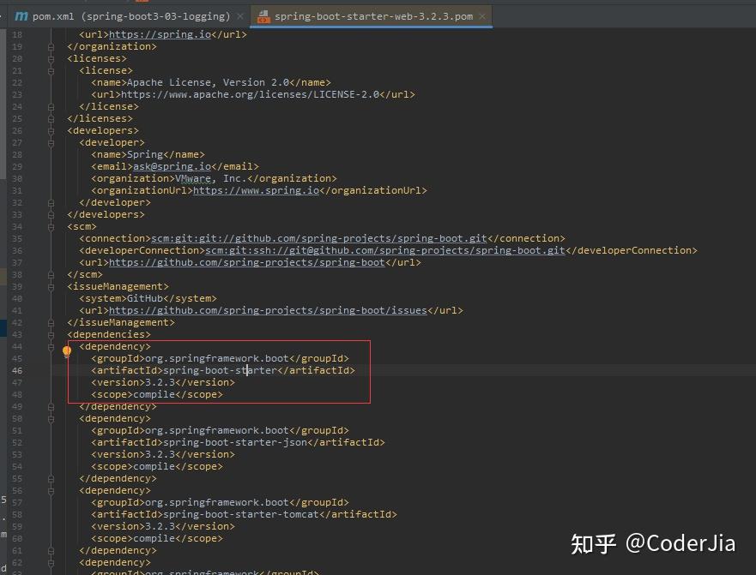The width and height of the screenshot is (756, 575).
Task: Click fold end marker at line 38
Action: click(x=51, y=274)
